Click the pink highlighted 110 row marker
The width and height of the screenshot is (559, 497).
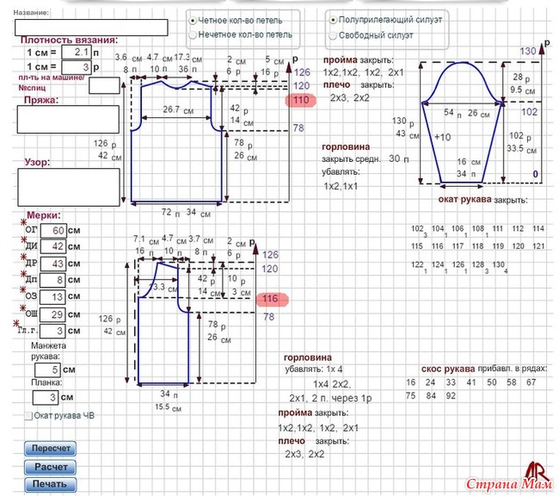[x=300, y=101]
